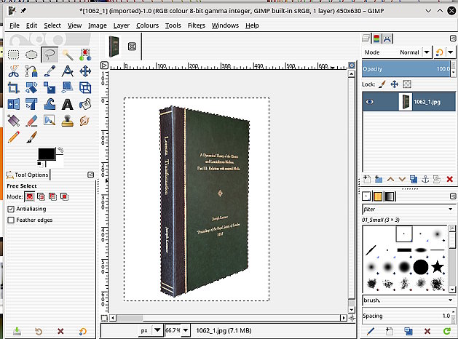Open the layers panel configure menu arrow
The height and width of the screenshot is (339, 458).
(453, 39)
